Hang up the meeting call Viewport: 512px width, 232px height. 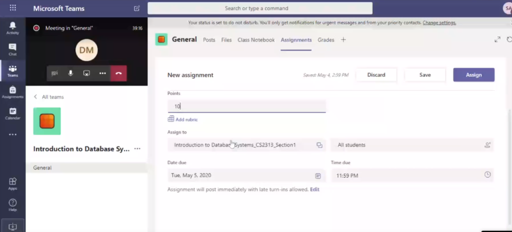coord(118,73)
